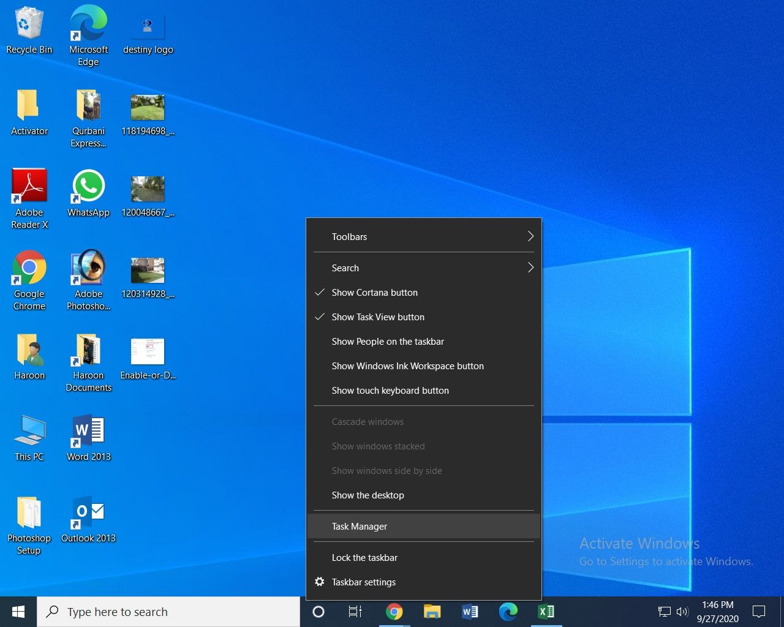Switch to Chrome in the taskbar
This screenshot has height=627, width=784.
pos(394,612)
